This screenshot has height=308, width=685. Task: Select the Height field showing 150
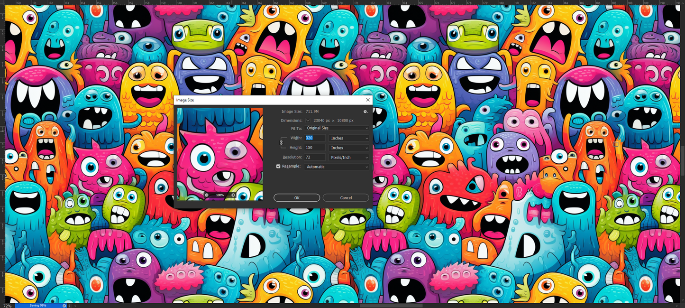[x=314, y=148]
